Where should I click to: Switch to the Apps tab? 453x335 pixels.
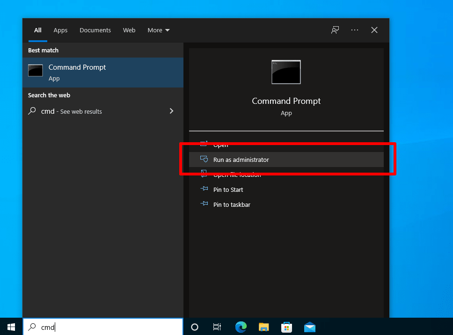click(x=60, y=30)
